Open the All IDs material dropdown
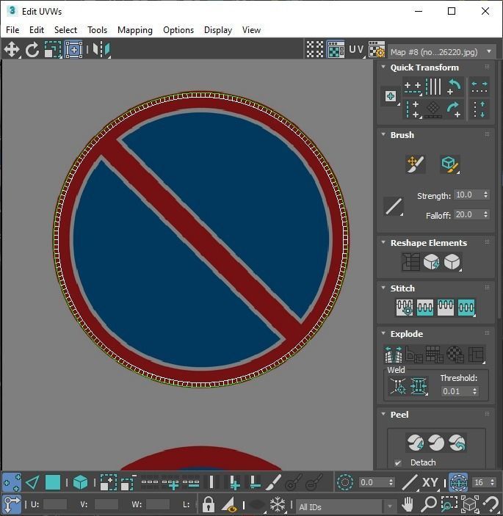Viewport: 503px width, 516px height. 346,506
